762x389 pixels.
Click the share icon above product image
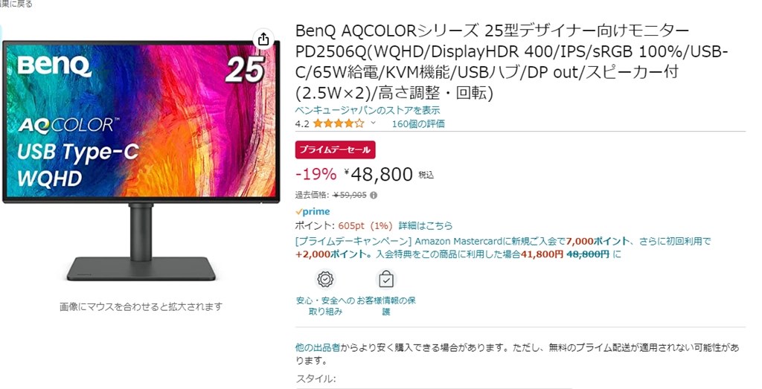click(x=263, y=39)
